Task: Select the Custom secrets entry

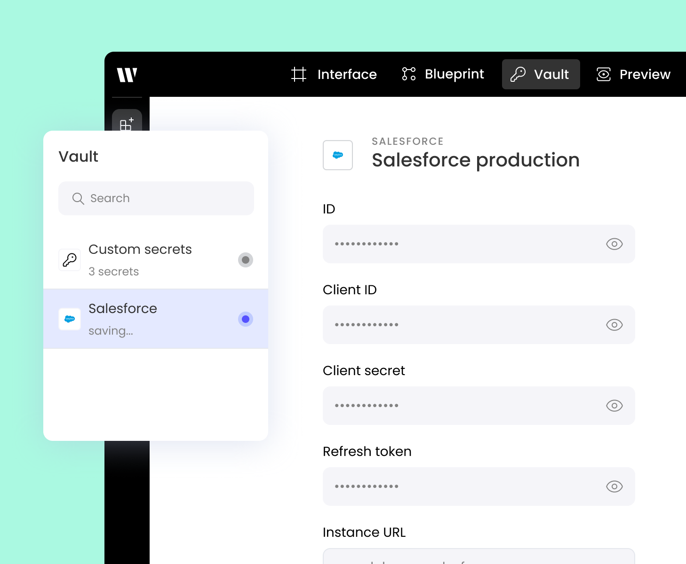Action: (156, 259)
